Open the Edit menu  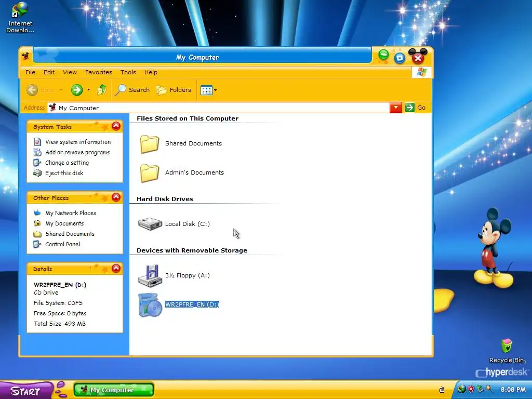(x=49, y=72)
